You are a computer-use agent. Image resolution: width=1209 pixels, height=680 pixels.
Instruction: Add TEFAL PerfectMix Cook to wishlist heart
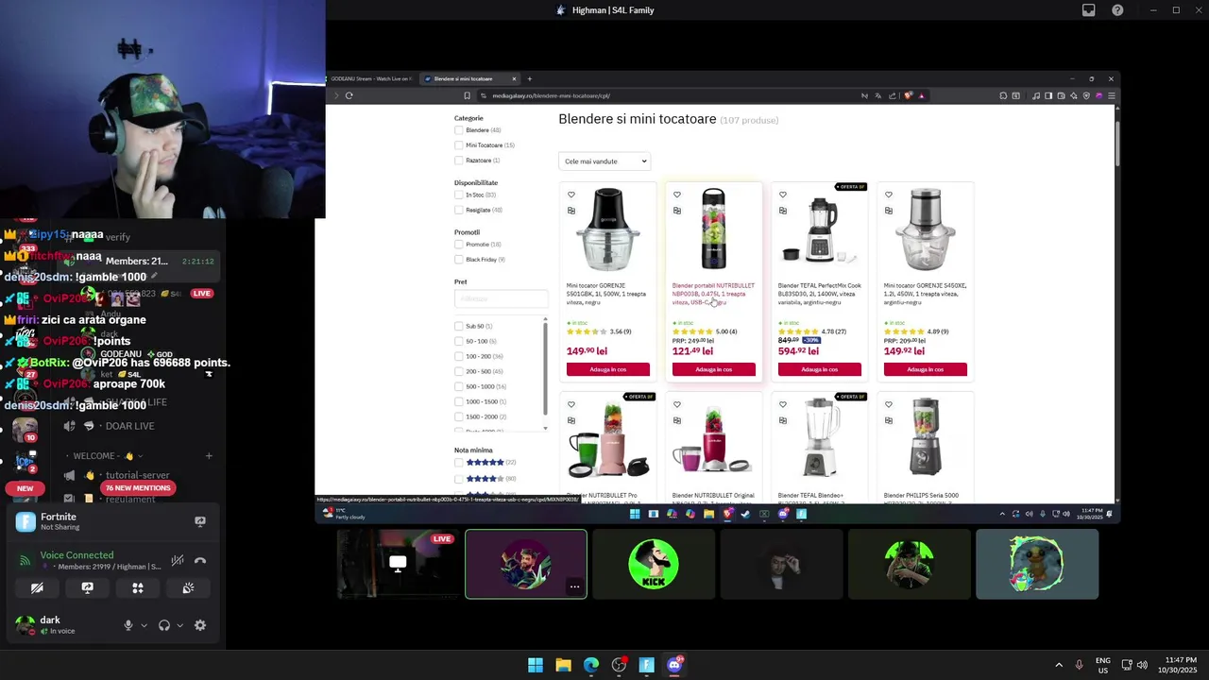(x=783, y=195)
